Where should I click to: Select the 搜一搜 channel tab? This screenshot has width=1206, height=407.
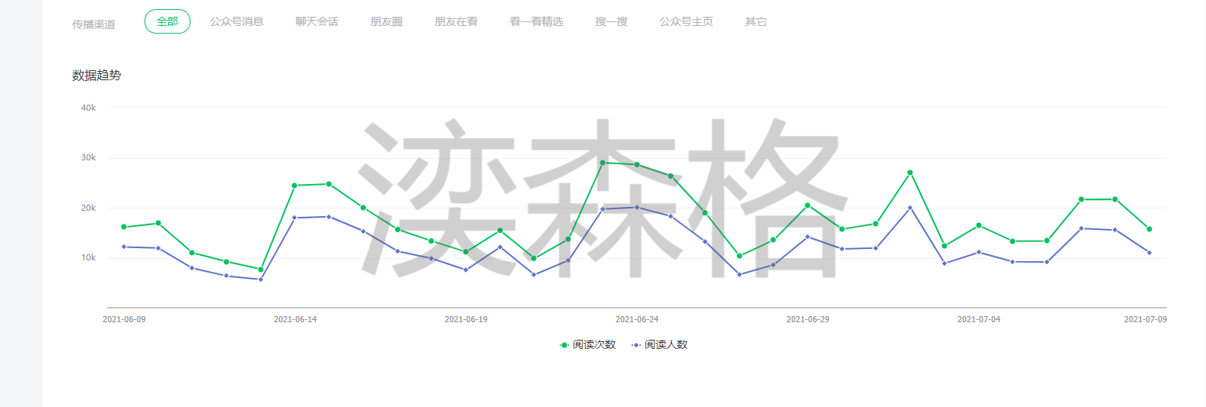(611, 22)
